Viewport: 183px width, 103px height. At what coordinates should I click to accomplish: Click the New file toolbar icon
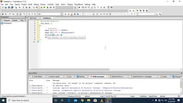[x=3, y=7]
